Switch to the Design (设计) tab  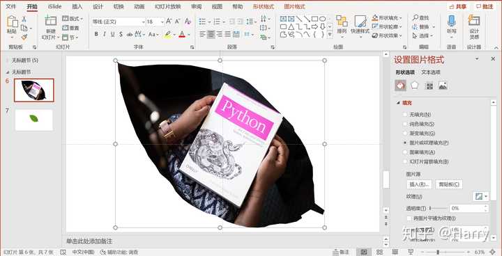(98, 6)
